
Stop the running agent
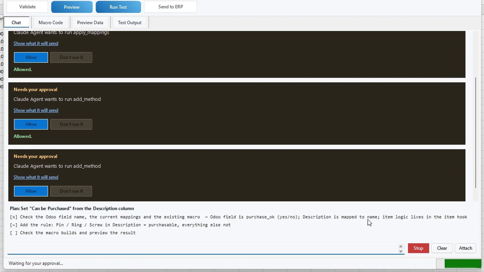(x=418, y=248)
